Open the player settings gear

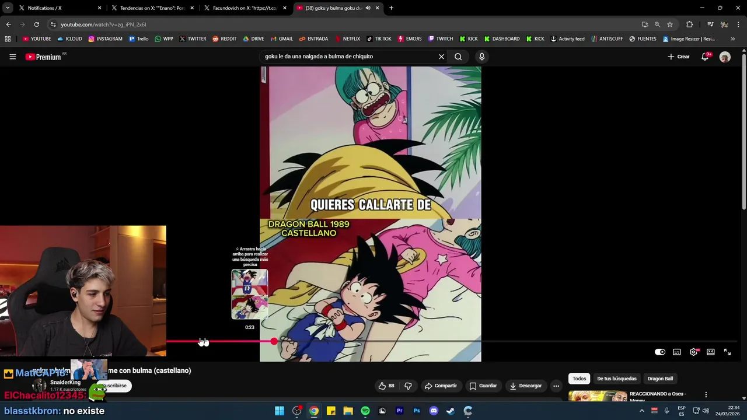tap(693, 352)
